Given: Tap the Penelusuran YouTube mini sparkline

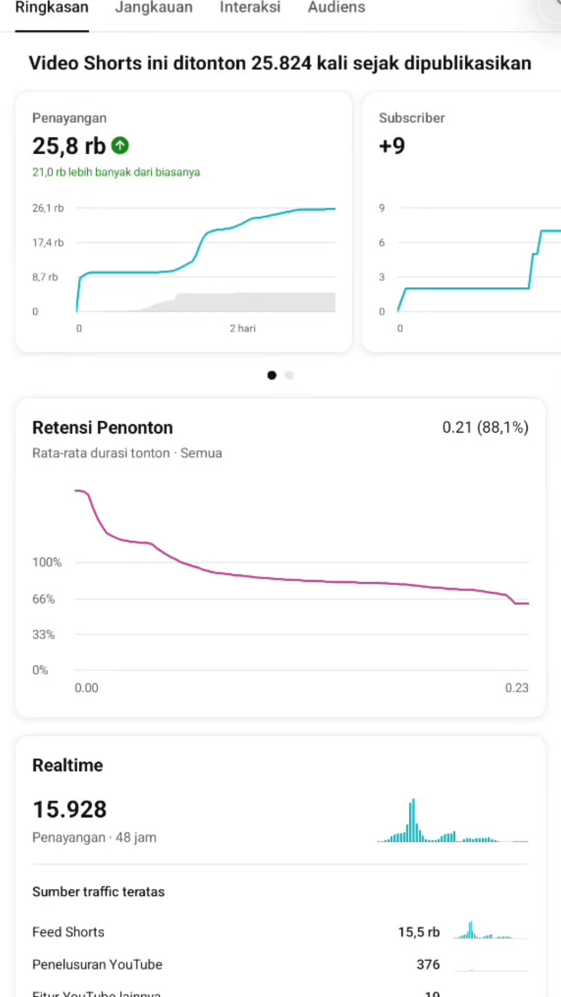Looking at the screenshot, I should [x=491, y=965].
